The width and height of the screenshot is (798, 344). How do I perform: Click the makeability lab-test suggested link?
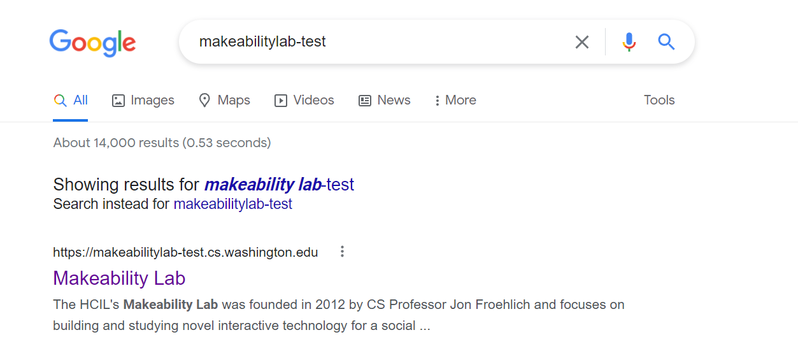click(x=279, y=185)
